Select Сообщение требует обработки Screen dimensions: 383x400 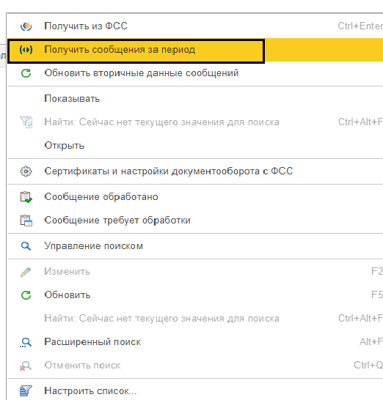pyautogui.click(x=194, y=221)
